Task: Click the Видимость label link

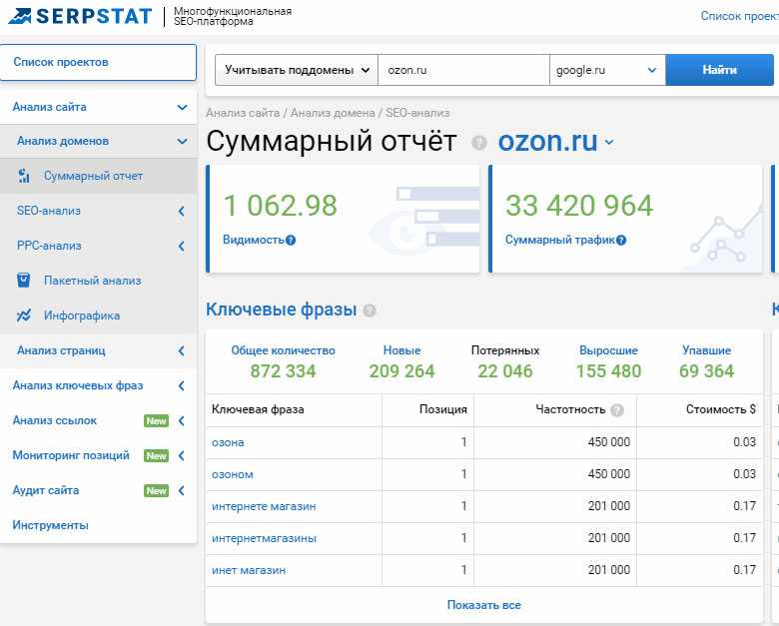Action: [254, 240]
